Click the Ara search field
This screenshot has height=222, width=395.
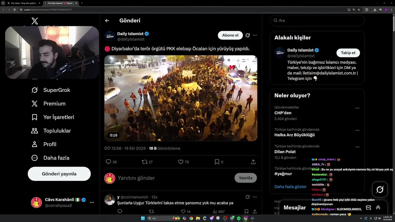pos(317,20)
